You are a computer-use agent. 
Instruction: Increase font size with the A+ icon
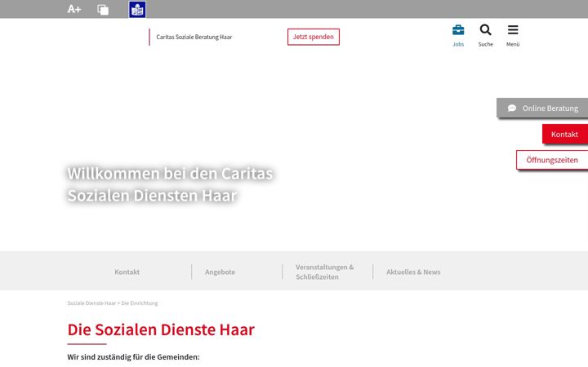(73, 9)
